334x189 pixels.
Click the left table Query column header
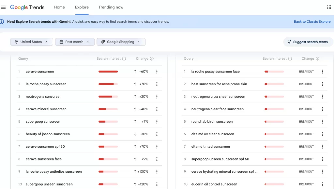[23, 59]
